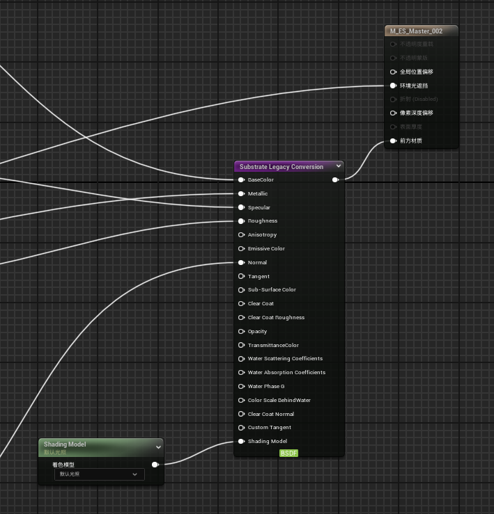The height and width of the screenshot is (514, 494).
Task: Click the 不透明蒙版 pin
Action: click(x=393, y=58)
